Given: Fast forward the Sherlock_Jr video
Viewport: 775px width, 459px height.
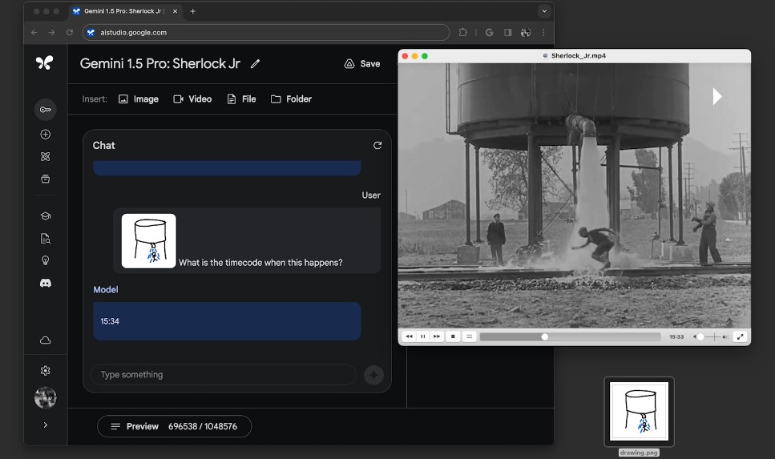Looking at the screenshot, I should [x=437, y=336].
